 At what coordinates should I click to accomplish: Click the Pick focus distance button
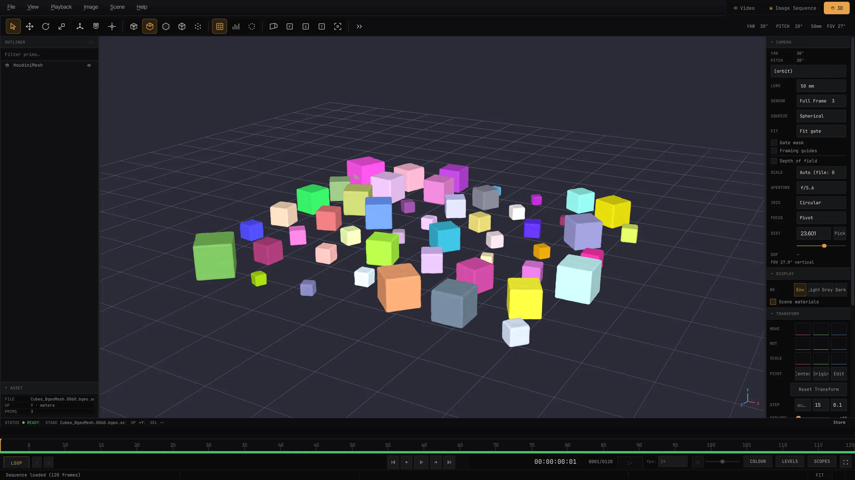point(840,233)
